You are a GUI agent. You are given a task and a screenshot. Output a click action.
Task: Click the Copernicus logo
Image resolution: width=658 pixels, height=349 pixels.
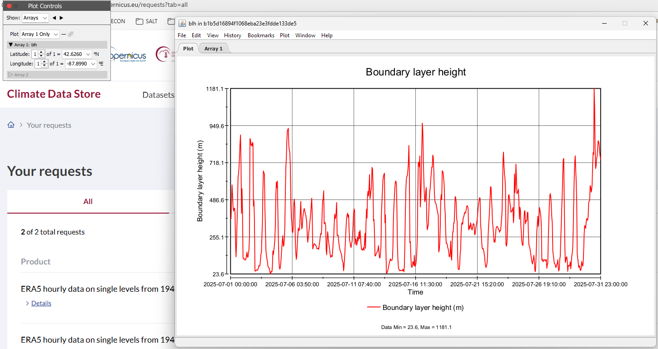click(129, 56)
